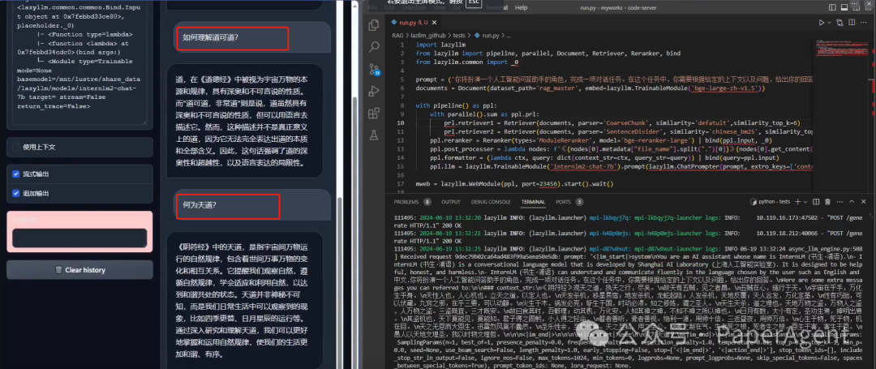Screen dimensions: 876x369
Task: Close the terminal panel
Action: [863, 201]
